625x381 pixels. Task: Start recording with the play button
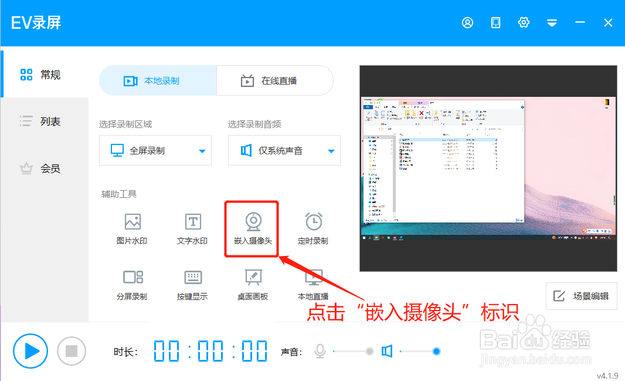pos(30,351)
